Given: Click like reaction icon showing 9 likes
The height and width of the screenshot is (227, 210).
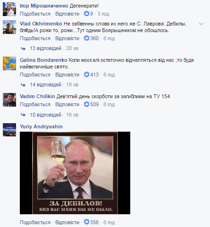Looking at the screenshot, I should click(x=86, y=14).
